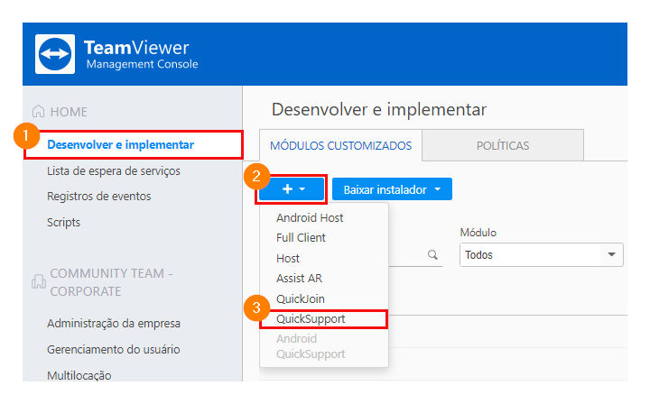
Task: Open the plus add-module dropdown button
Action: pos(292,189)
